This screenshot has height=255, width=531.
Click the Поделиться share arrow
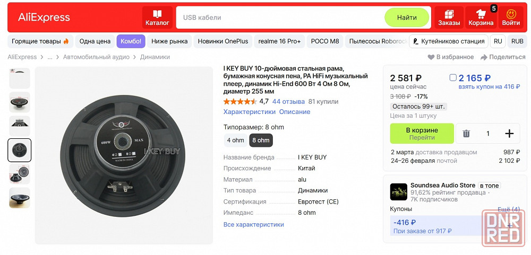484,57
